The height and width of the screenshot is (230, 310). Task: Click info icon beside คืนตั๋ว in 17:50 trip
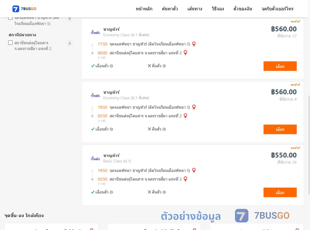click(164, 66)
